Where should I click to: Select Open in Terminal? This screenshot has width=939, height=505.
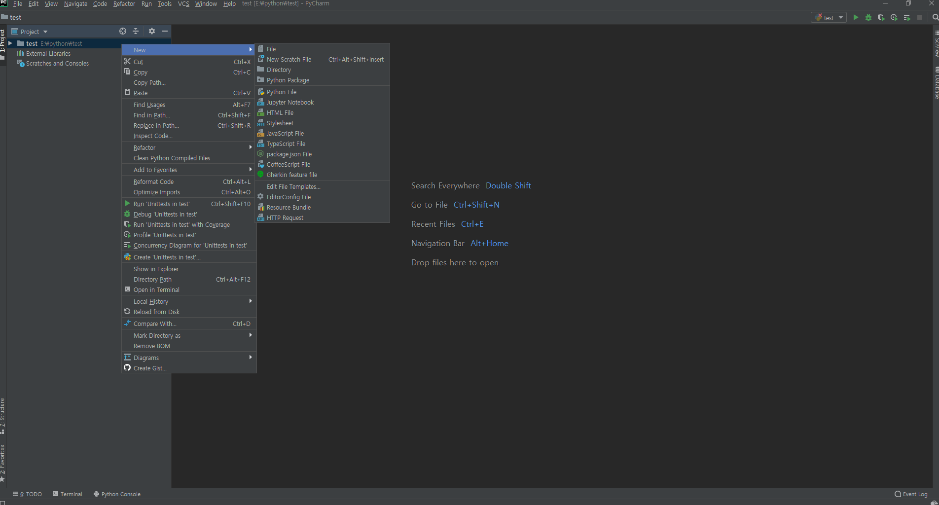189,289
